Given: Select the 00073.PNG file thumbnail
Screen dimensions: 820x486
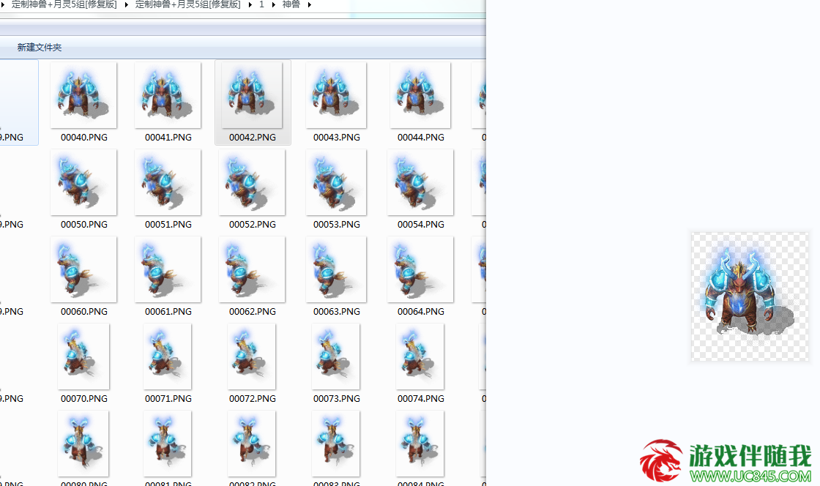Looking at the screenshot, I should (x=336, y=356).
